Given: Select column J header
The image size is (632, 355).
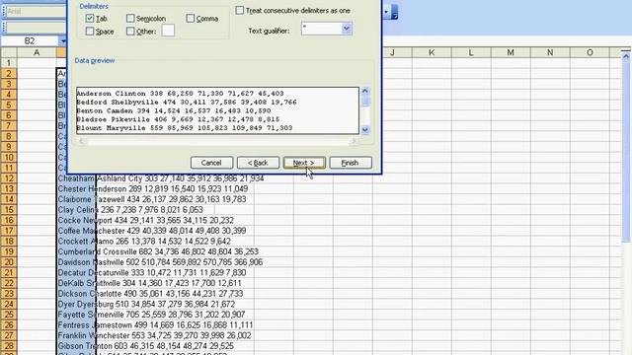Looking at the screenshot, I should 392,52.
